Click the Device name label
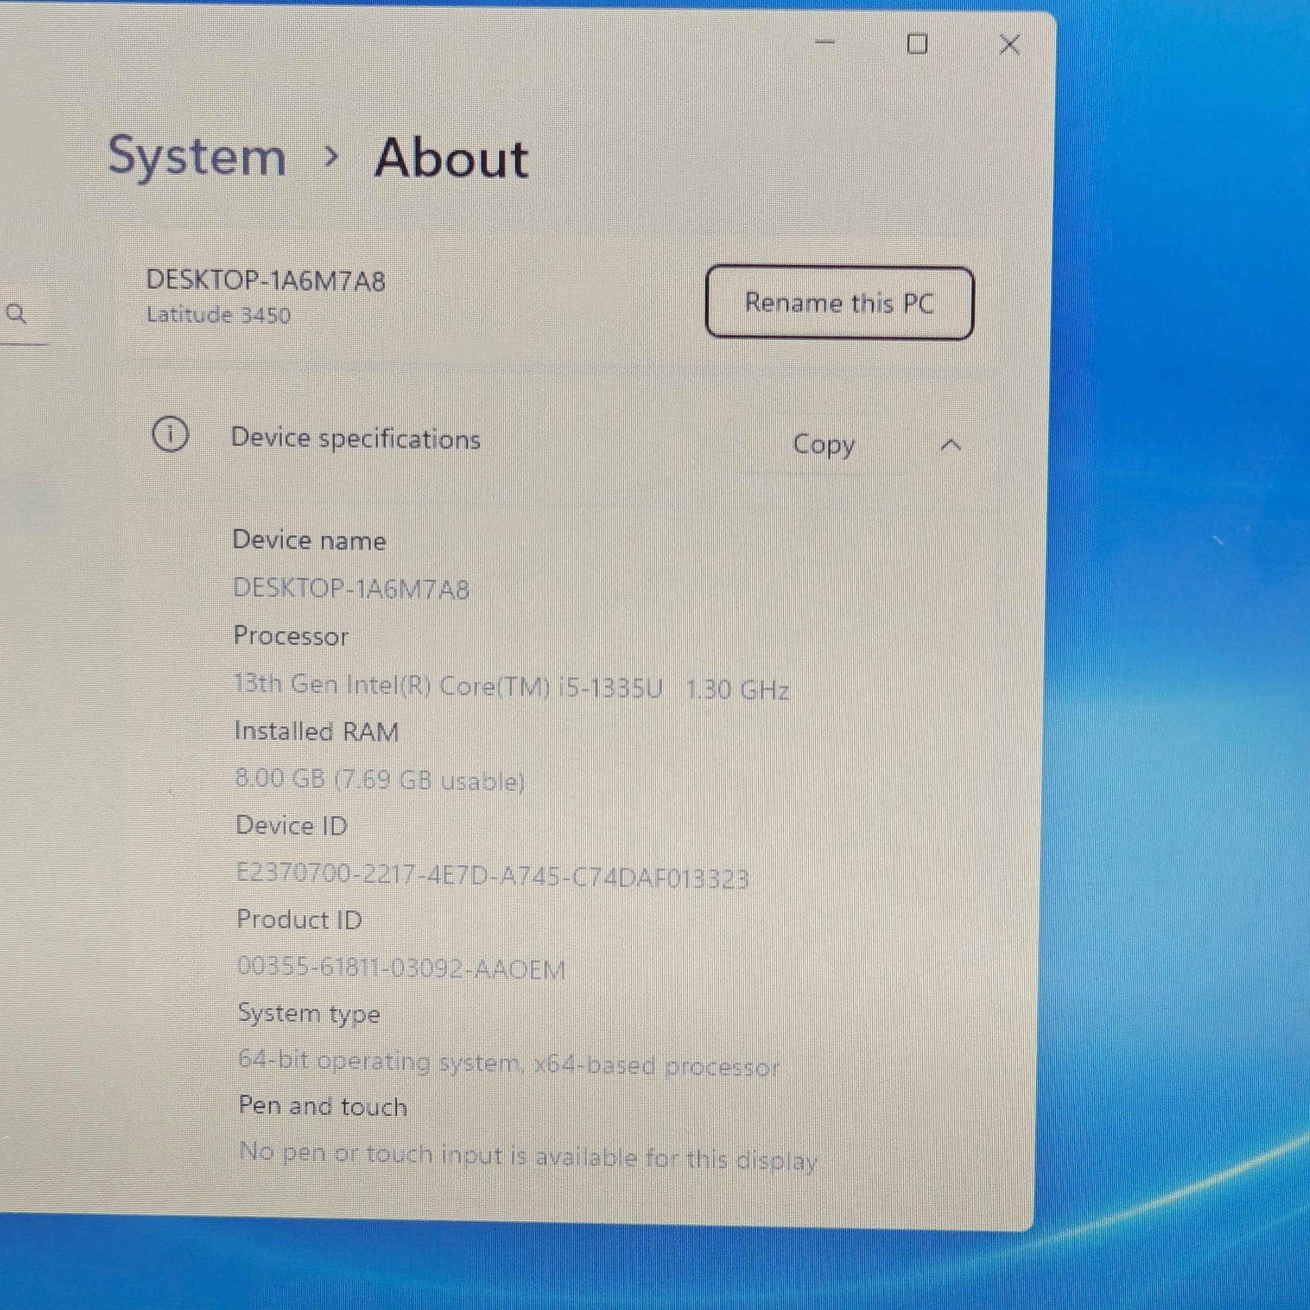This screenshot has height=1310, width=1310. coord(309,541)
